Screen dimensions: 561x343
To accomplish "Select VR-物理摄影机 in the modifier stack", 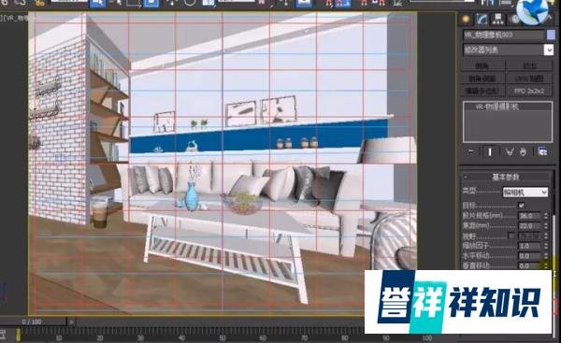I will 496,107.
